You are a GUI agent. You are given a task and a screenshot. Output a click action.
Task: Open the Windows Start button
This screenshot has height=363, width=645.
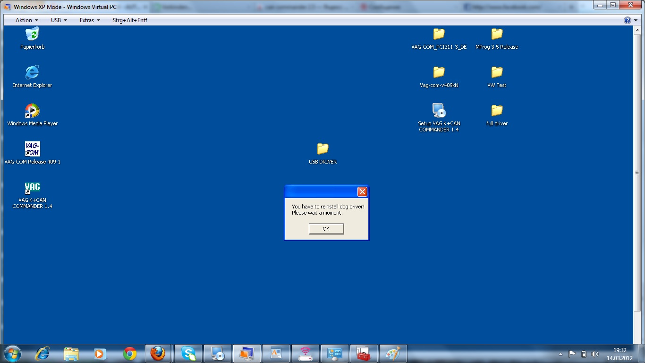click(x=12, y=354)
